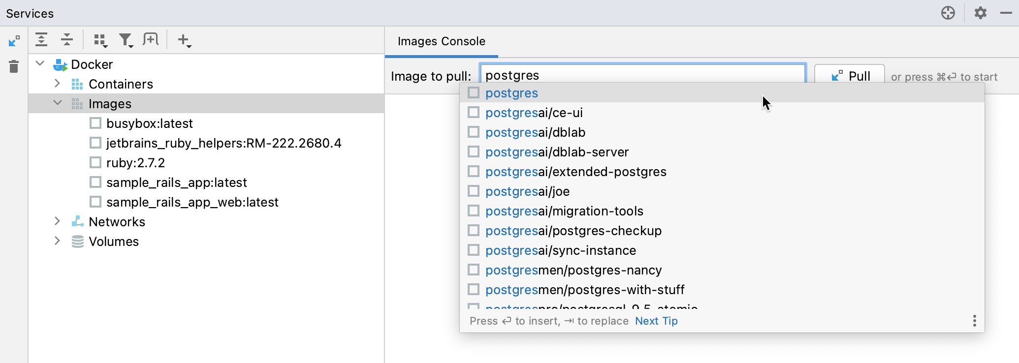Viewport: 1019px width, 363px height.
Task: Expand the Networks node
Action: [x=57, y=221]
